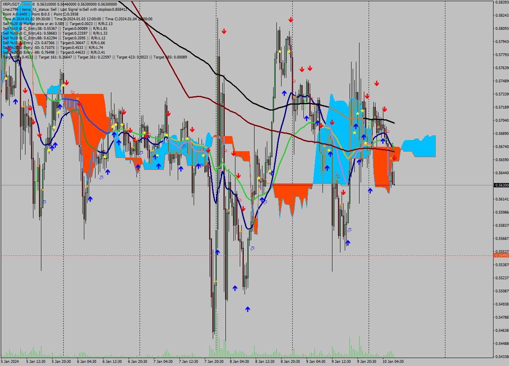This screenshot has width=509, height=366.
Task: Click the '5 Jan 12:30' time axis label
Action: click(35, 362)
